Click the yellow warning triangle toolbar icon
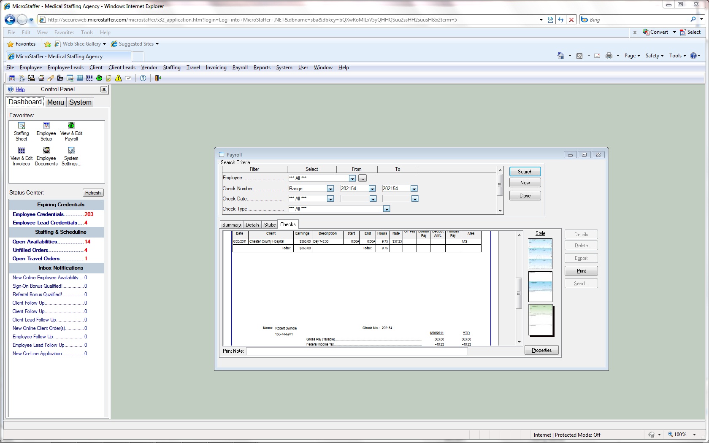 tap(119, 78)
